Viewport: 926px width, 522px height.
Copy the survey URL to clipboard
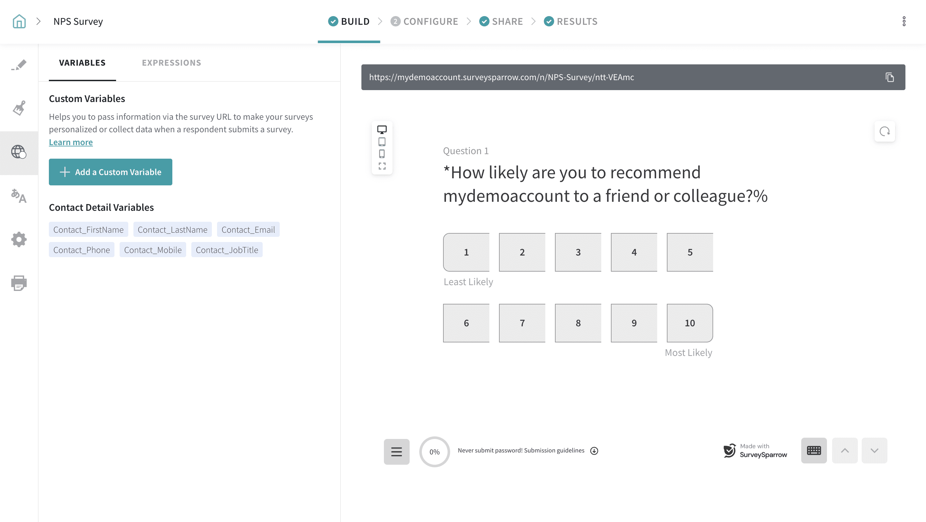[889, 77]
